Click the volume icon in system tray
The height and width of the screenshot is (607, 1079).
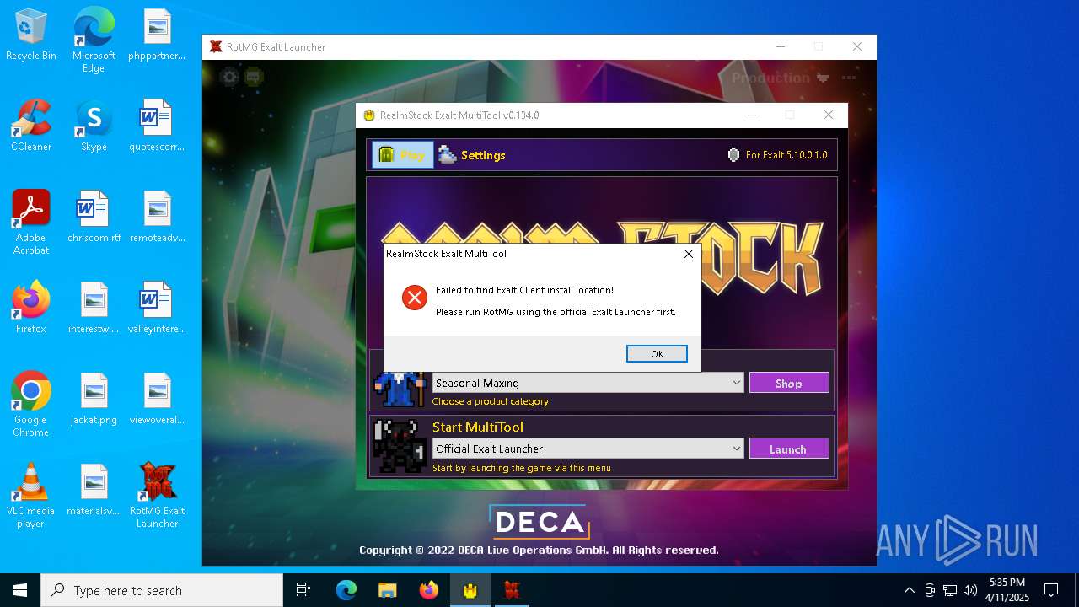(x=970, y=590)
